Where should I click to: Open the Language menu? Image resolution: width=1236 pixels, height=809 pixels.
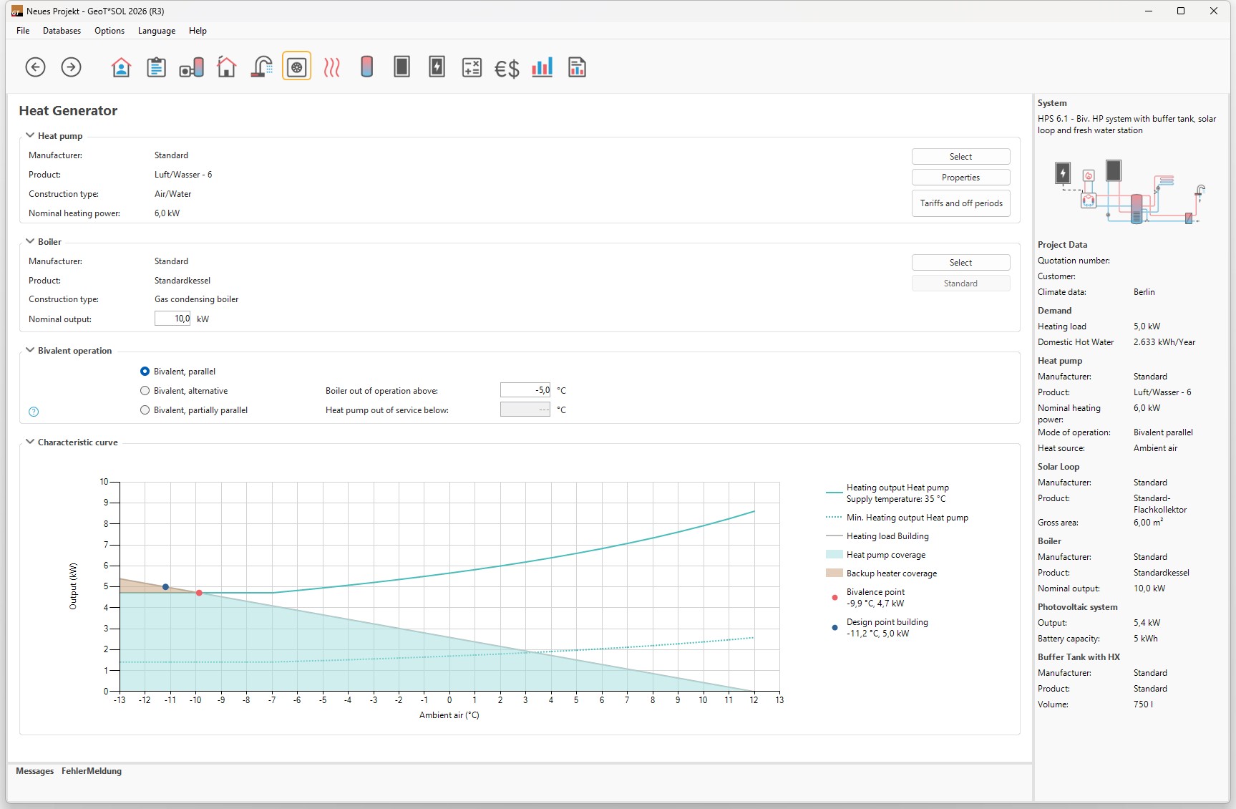click(156, 31)
